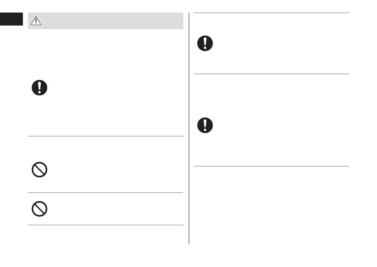
Task: Click the upper prohibition circle icon
Action: pyautogui.click(x=40, y=170)
